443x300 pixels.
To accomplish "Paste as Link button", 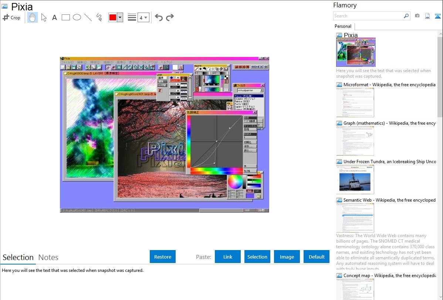I will (228, 257).
